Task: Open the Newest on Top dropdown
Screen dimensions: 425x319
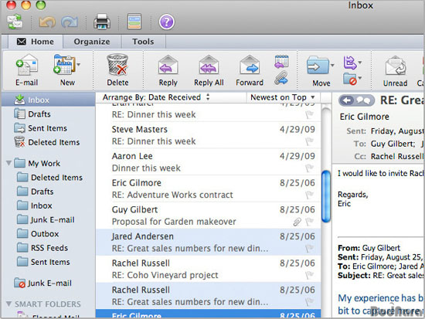Action: (x=283, y=97)
